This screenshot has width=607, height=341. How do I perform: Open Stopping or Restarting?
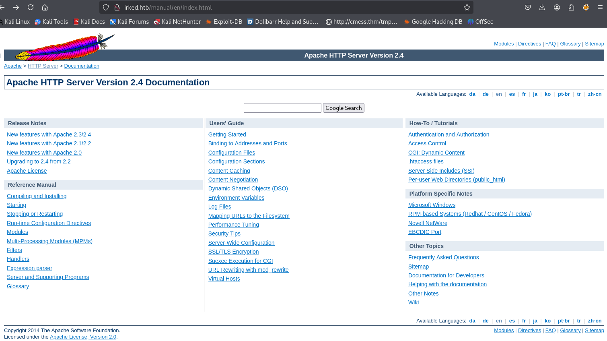pyautogui.click(x=35, y=214)
